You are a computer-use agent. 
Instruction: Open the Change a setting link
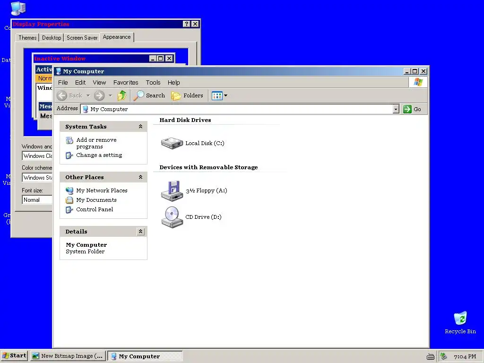(x=99, y=155)
